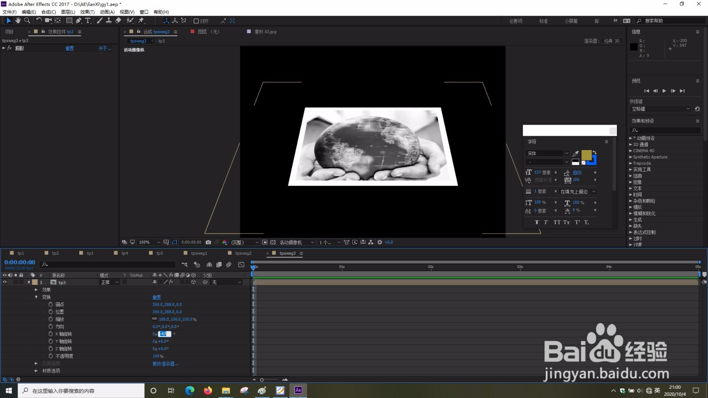Select the Type text tool
The height and width of the screenshot is (398, 708).
(x=88, y=20)
